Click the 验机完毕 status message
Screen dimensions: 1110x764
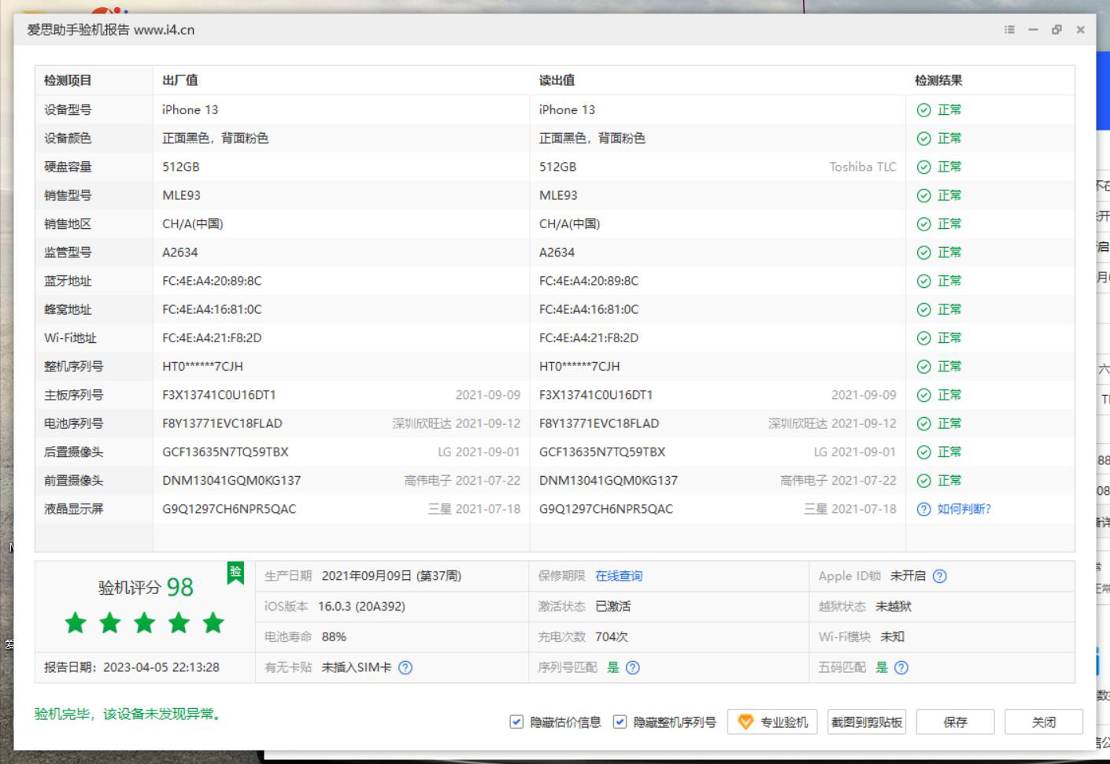[x=130, y=714]
